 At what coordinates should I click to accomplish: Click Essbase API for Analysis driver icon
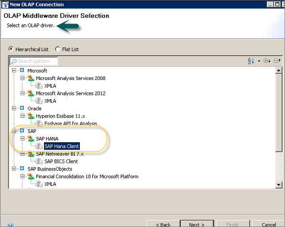tap(39, 124)
